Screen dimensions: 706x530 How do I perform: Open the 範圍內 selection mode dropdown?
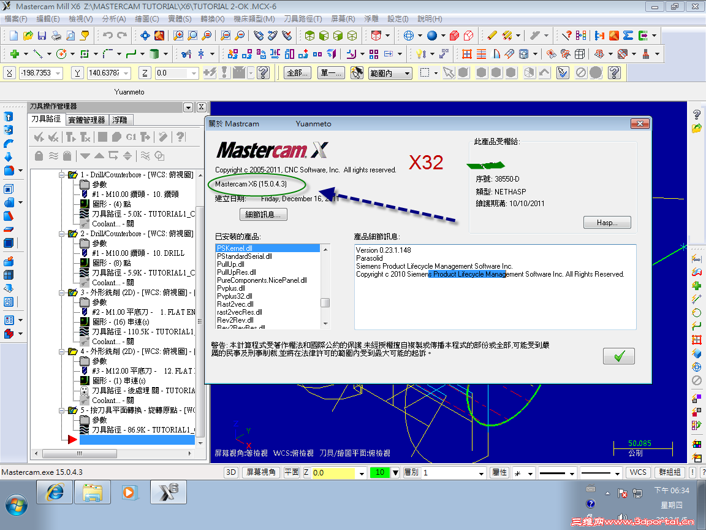407,73
